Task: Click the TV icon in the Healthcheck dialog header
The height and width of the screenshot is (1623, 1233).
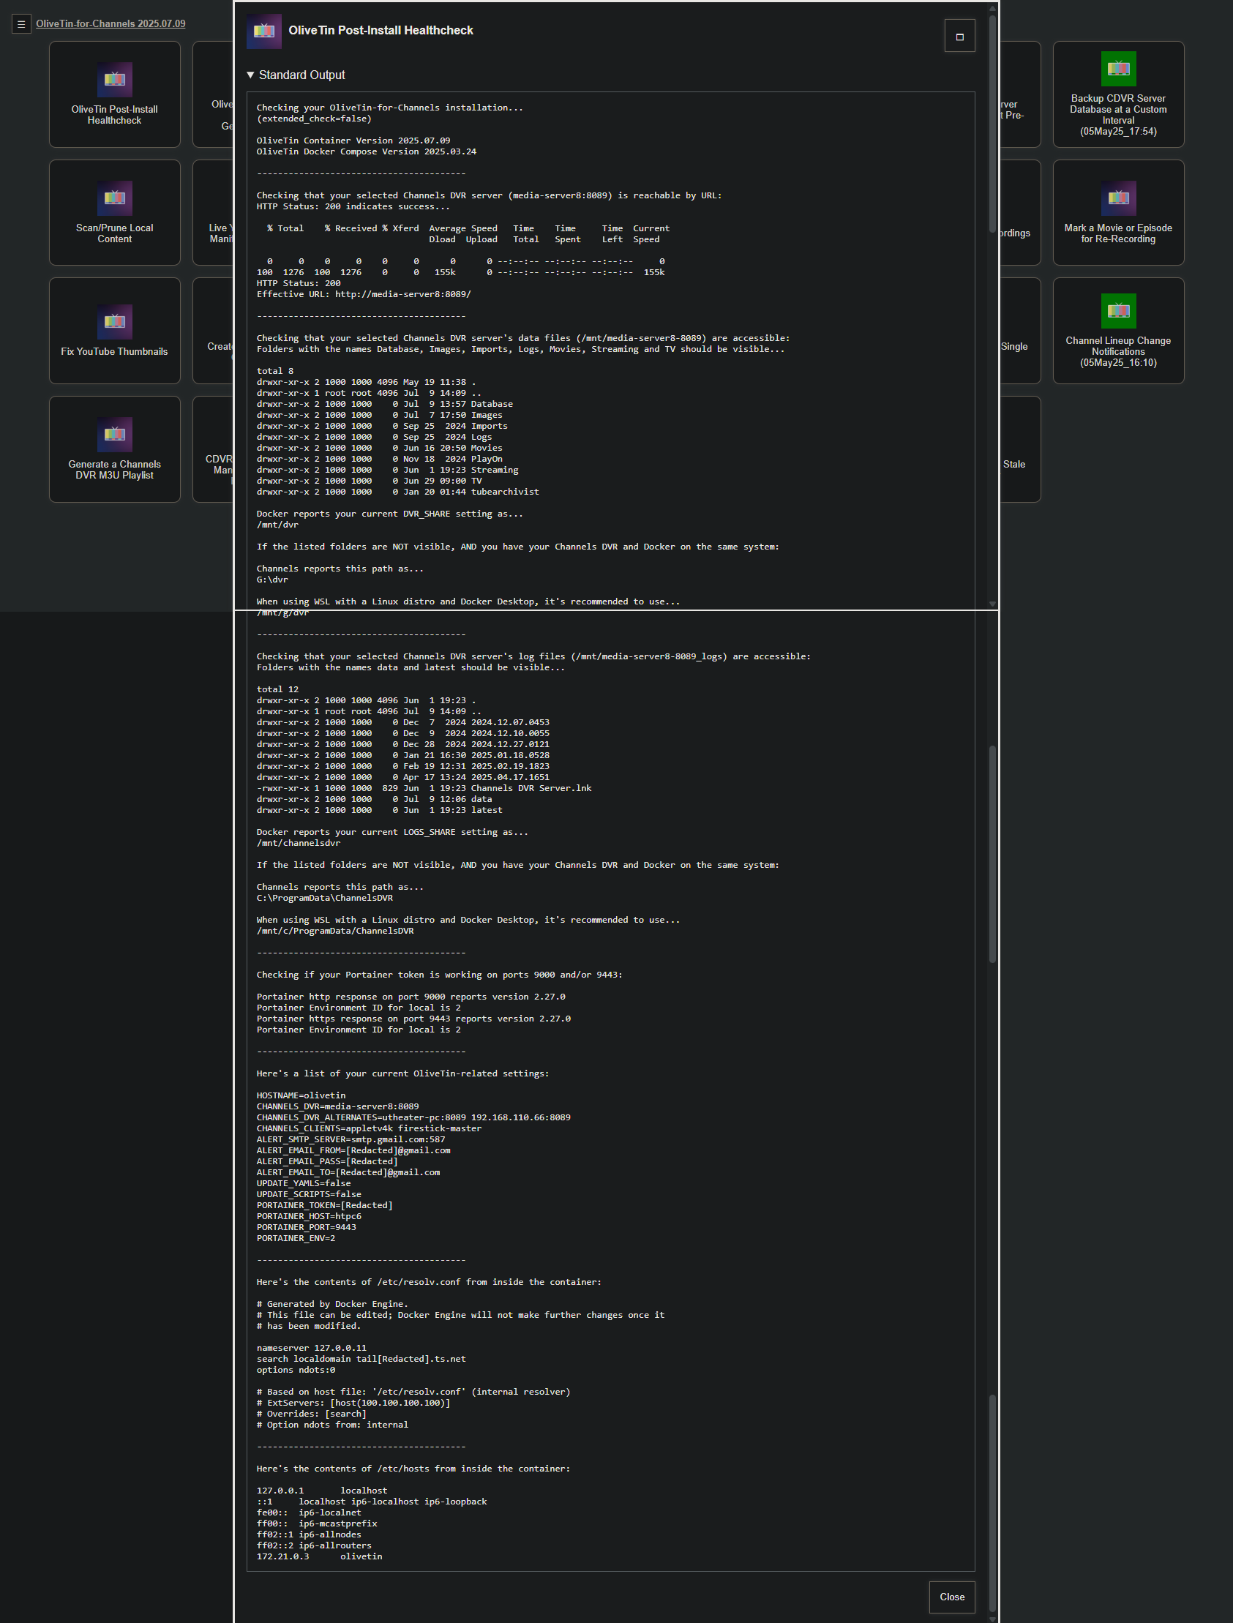Action: point(263,31)
